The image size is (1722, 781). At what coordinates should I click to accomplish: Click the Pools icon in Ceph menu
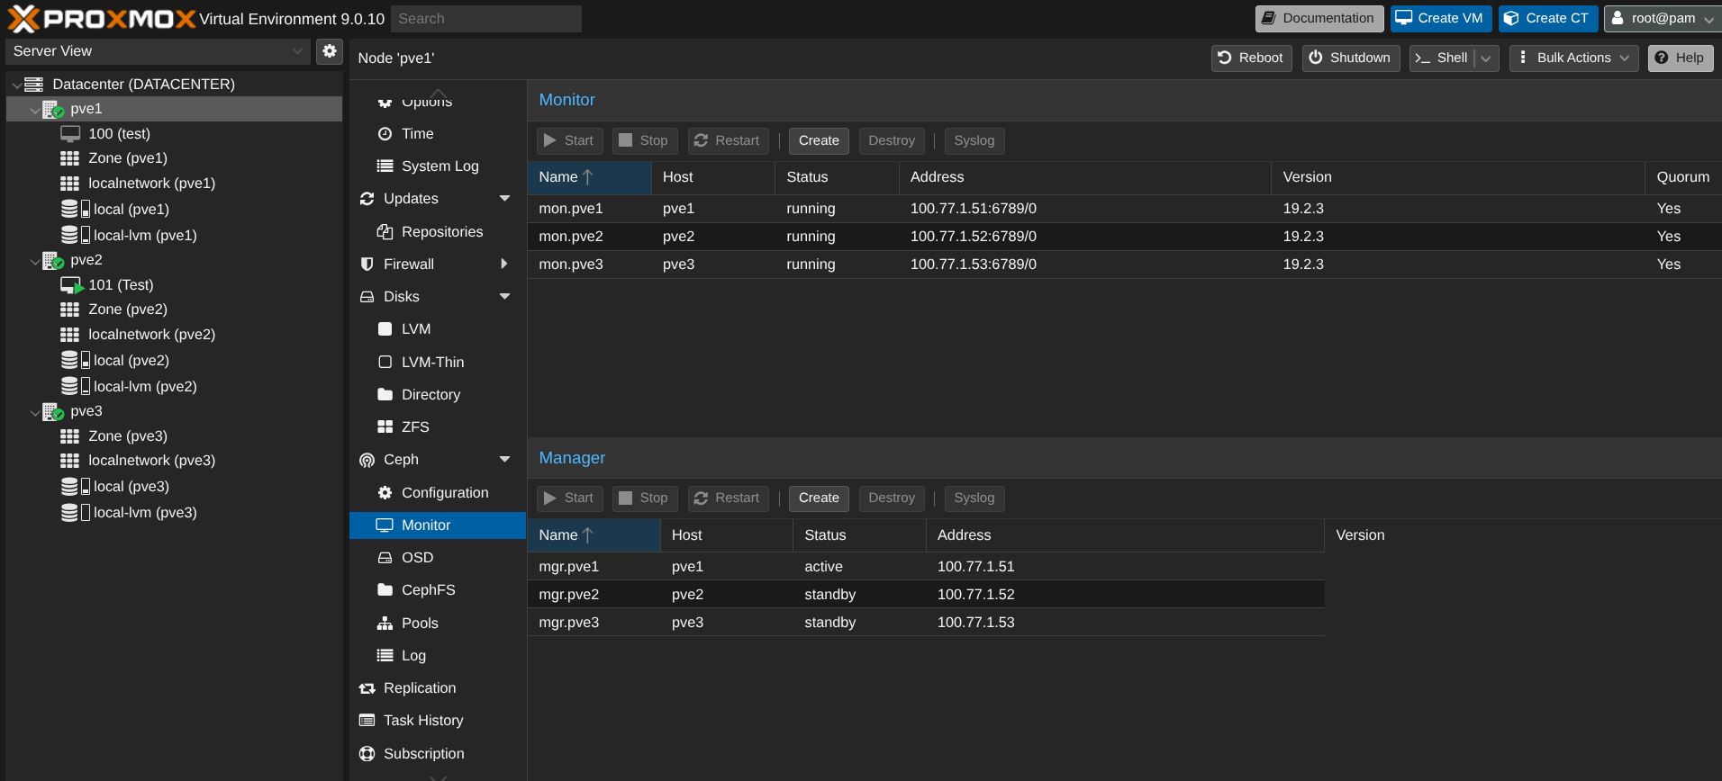pyautogui.click(x=385, y=624)
